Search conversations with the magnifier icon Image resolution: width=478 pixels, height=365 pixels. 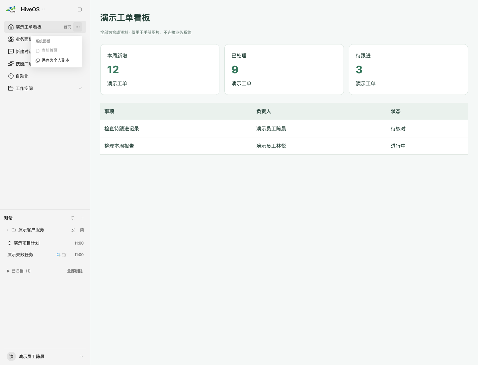click(x=73, y=218)
